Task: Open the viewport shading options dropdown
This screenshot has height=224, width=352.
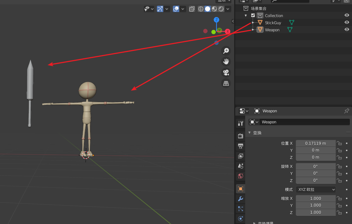Action: tap(228, 9)
